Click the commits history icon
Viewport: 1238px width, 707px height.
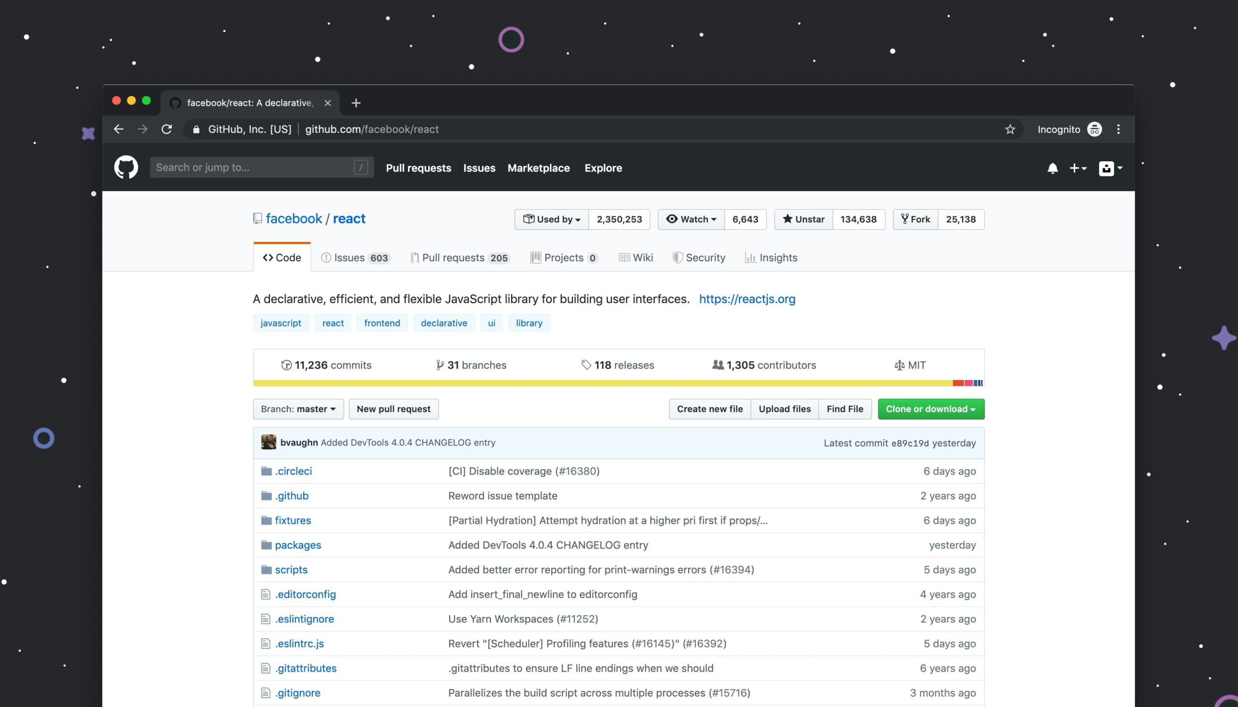[x=285, y=365]
